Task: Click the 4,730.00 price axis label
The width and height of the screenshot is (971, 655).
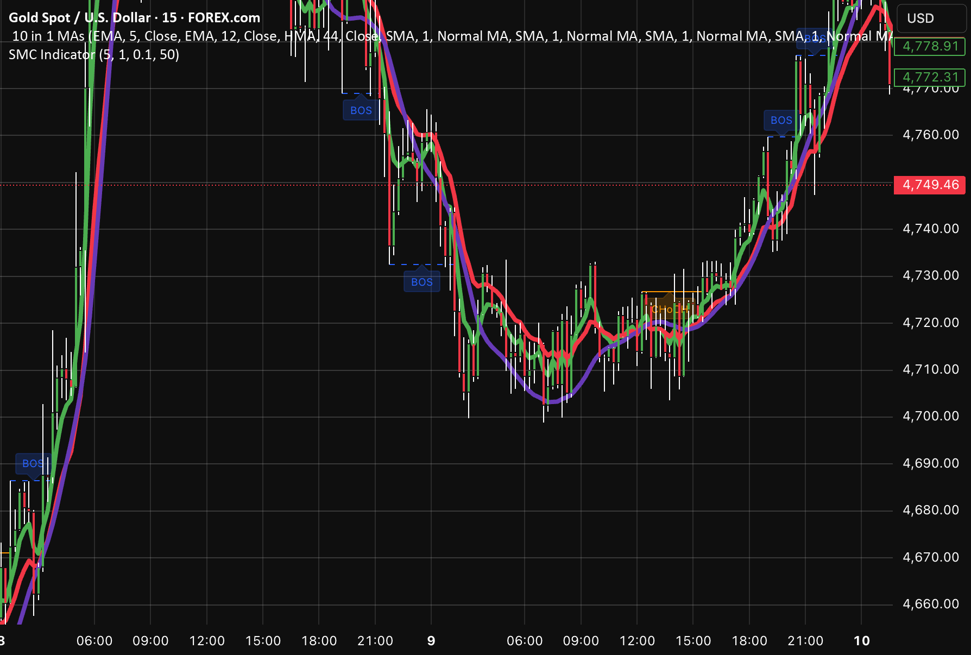Action: click(931, 275)
